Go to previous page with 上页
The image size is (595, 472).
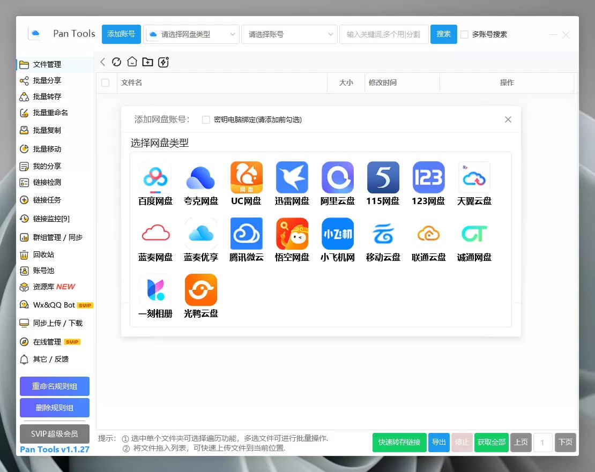tap(521, 443)
